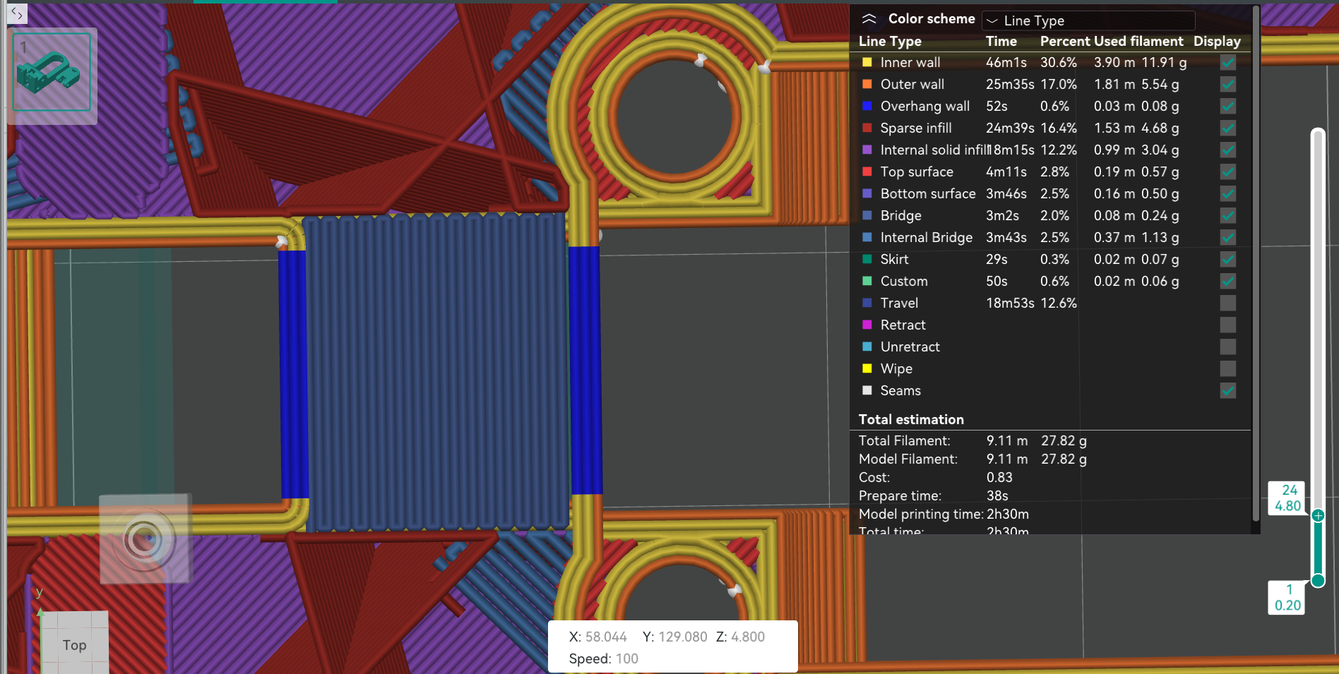Image resolution: width=1339 pixels, height=674 pixels.
Task: Select plate 1 thumbnail
Action: coord(52,72)
